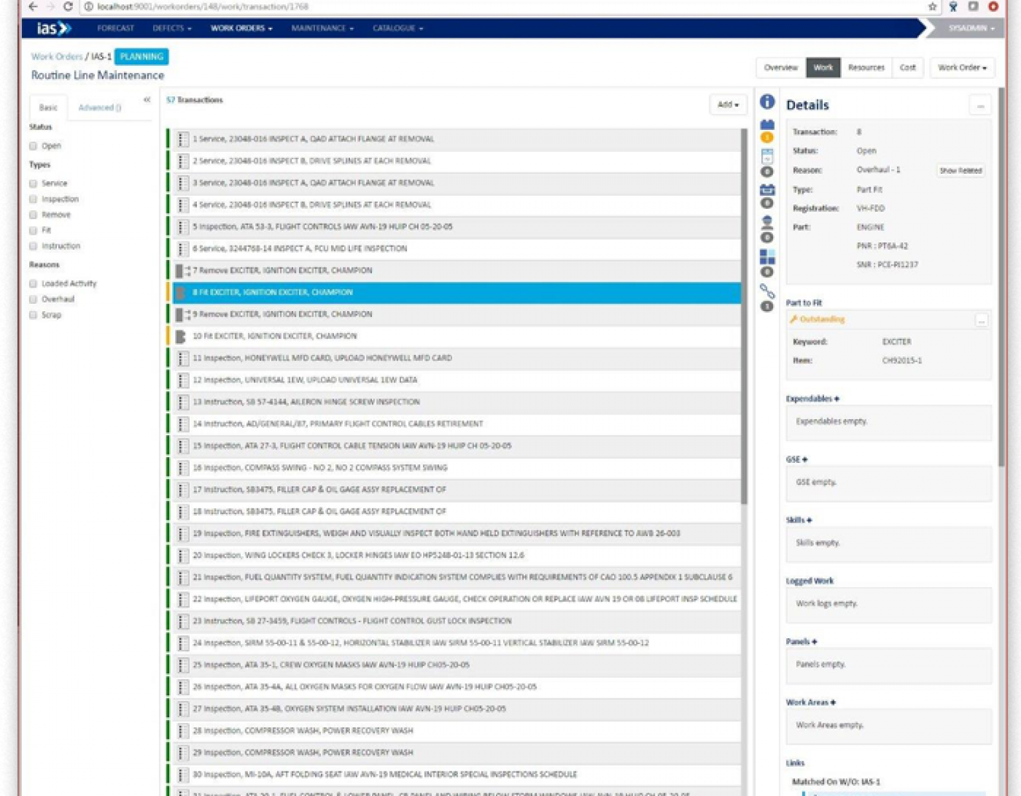Screen dimensions: 1021x796
Task: Expand the Work Orders navigation menu
Action: 241,28
